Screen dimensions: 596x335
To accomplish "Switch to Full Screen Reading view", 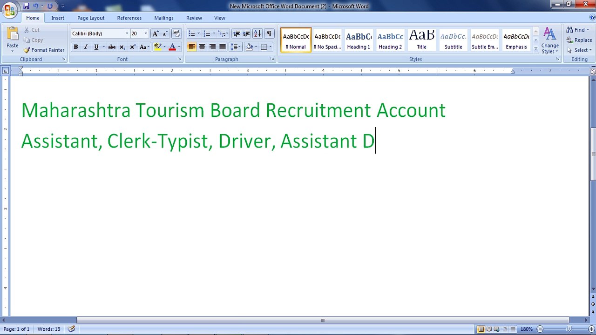I will click(489, 329).
